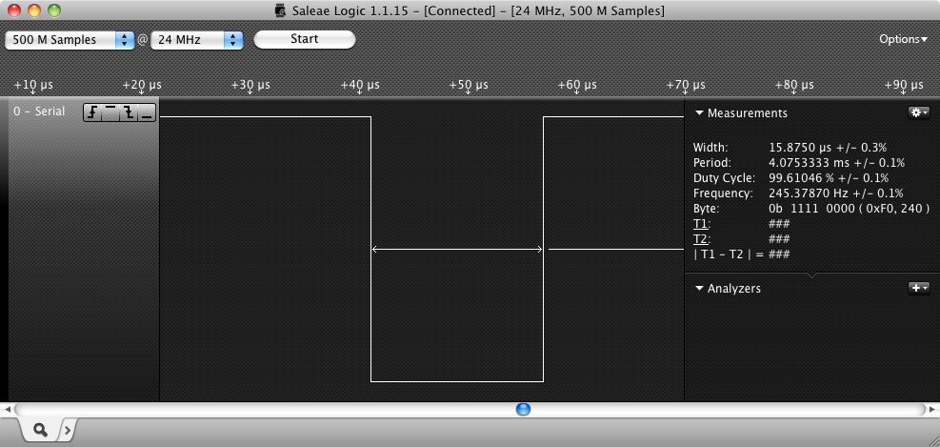Viewport: 940px width, 447px height.
Task: Minimize the Saleae Logic window
Action: click(x=34, y=10)
